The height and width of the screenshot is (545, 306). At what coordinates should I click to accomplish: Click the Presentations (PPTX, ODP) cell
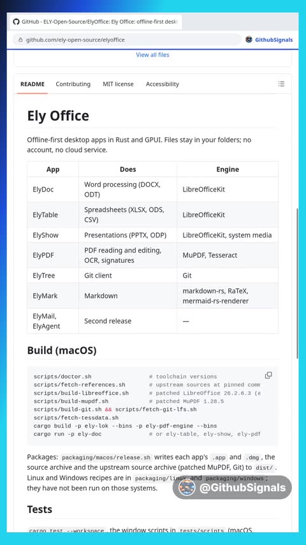tap(127, 235)
